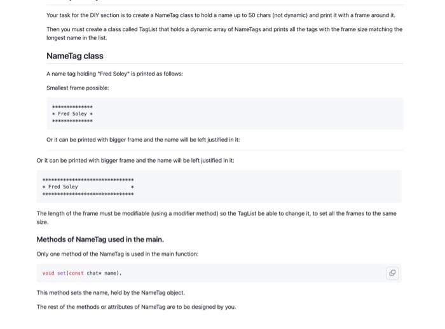Image resolution: width=445 pixels, height=329 pixels.
Task: Click "This method sets the name" sentence
Action: [x=110, y=293]
